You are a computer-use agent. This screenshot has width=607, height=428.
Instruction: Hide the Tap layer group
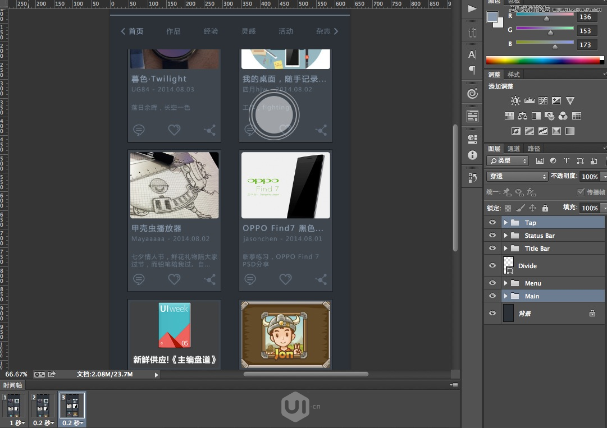492,223
